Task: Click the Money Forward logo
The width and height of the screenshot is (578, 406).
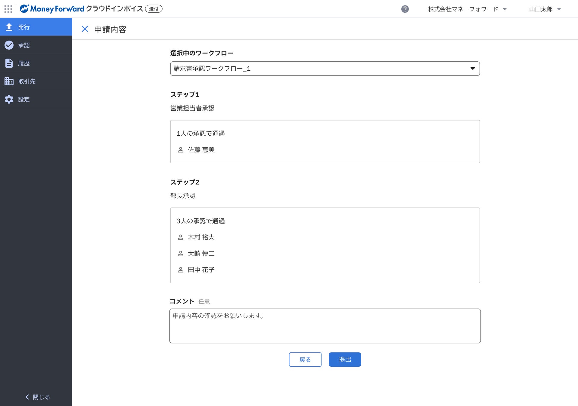Action: click(52, 9)
